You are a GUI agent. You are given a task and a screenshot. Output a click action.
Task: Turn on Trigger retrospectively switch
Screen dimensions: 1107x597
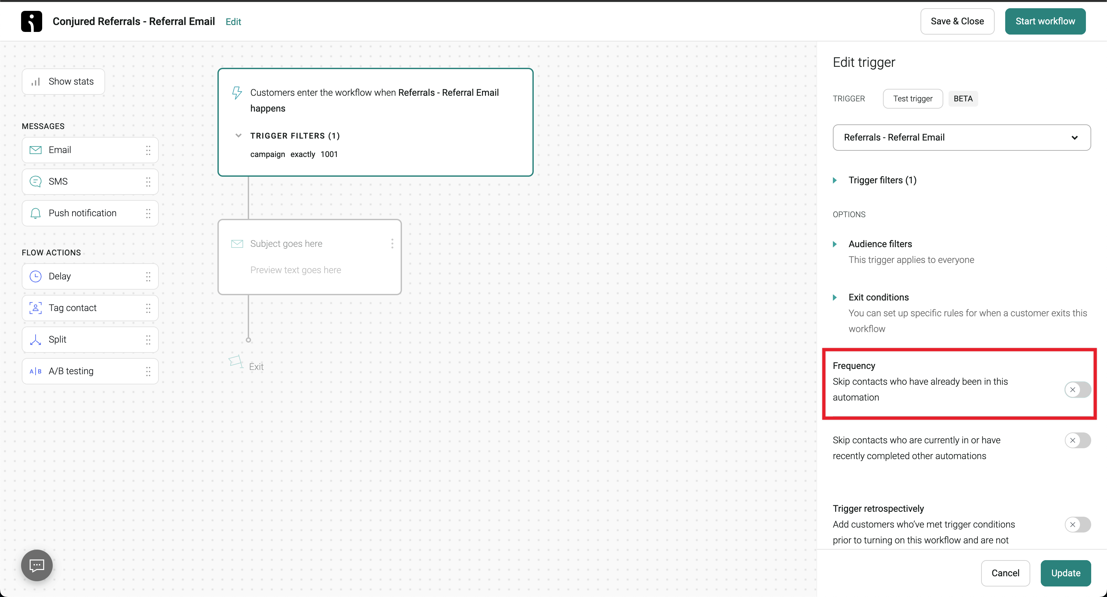(x=1077, y=525)
